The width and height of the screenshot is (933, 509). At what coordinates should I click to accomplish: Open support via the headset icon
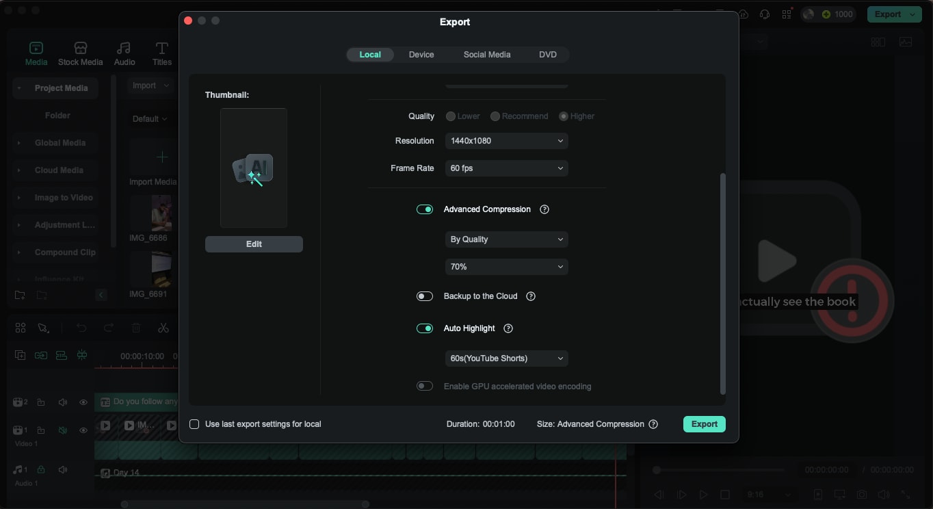(765, 13)
